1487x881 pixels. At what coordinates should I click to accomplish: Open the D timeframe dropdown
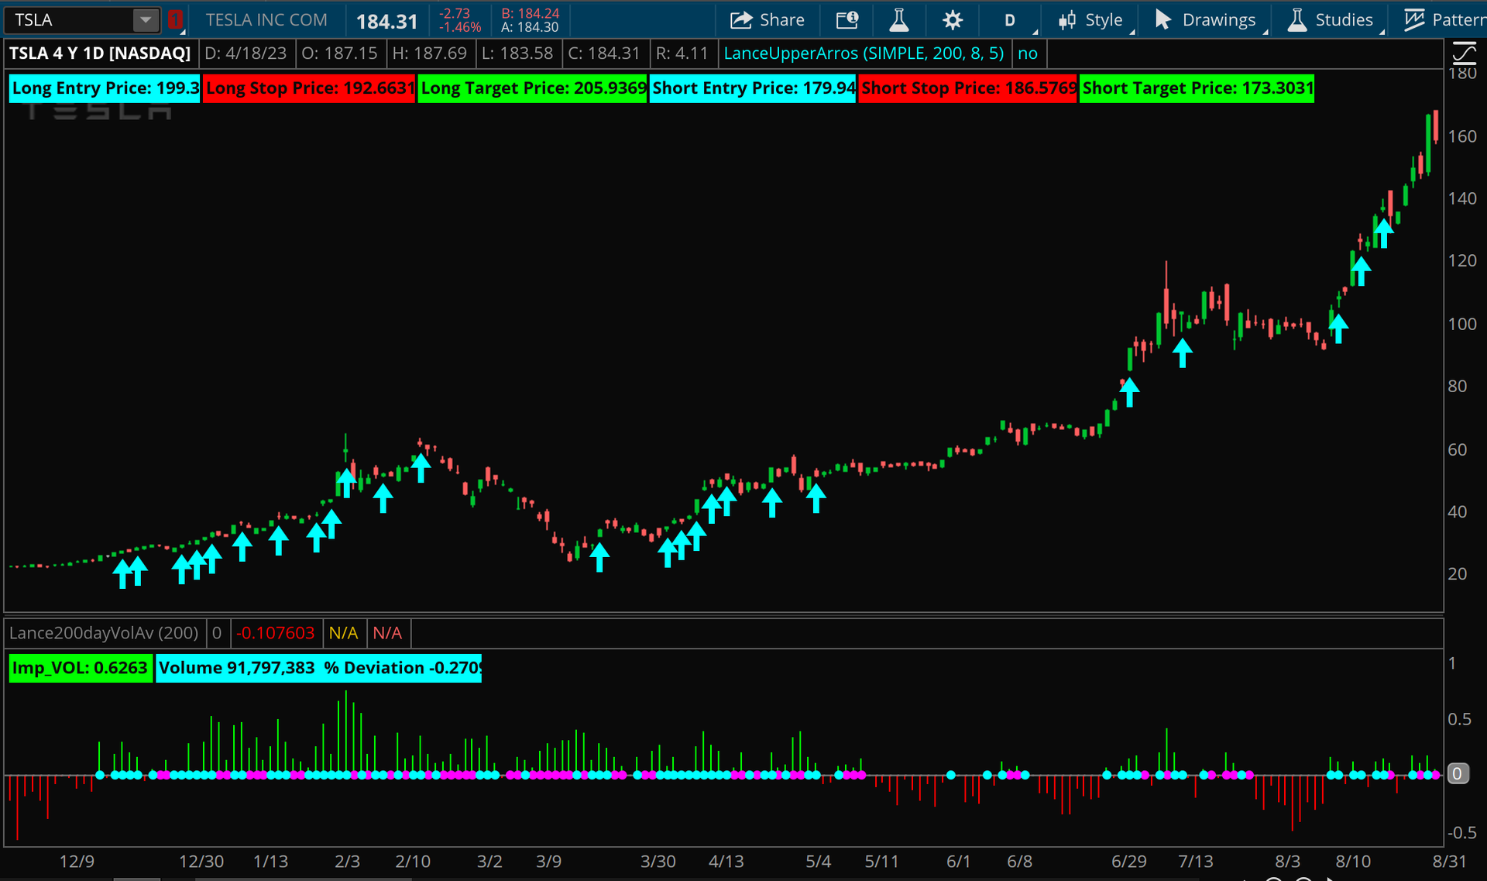tap(1010, 19)
